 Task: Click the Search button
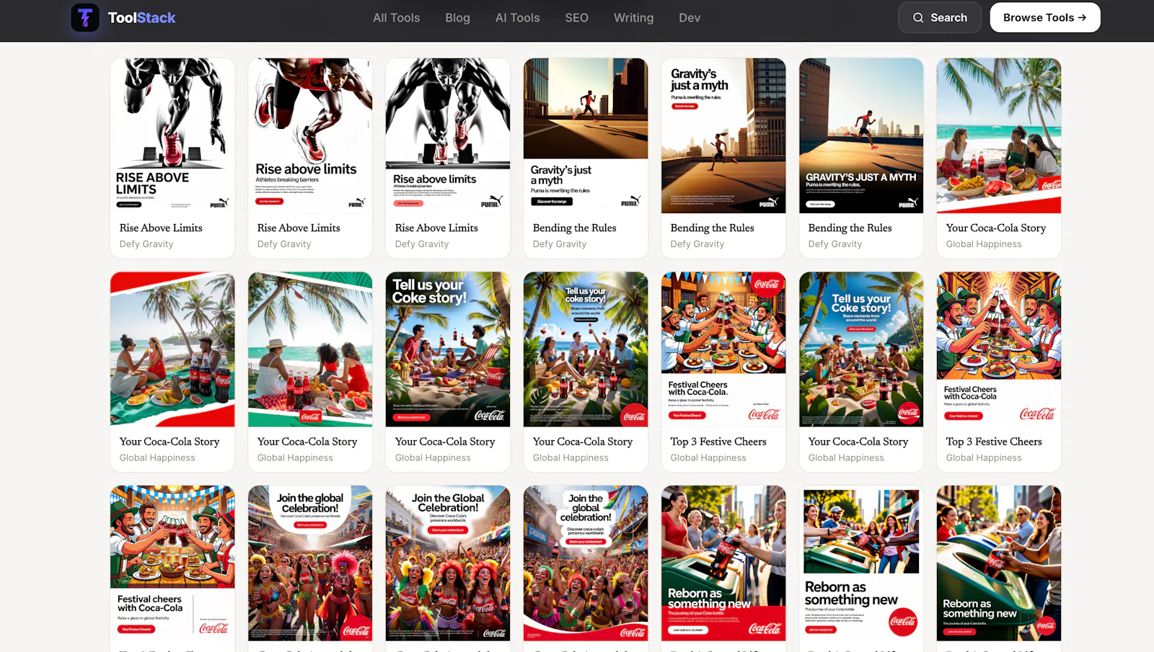(x=940, y=17)
